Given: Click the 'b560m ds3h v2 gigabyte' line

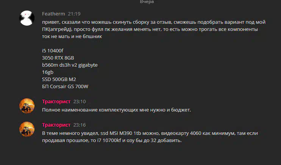Looking at the screenshot, I should point(70,65).
